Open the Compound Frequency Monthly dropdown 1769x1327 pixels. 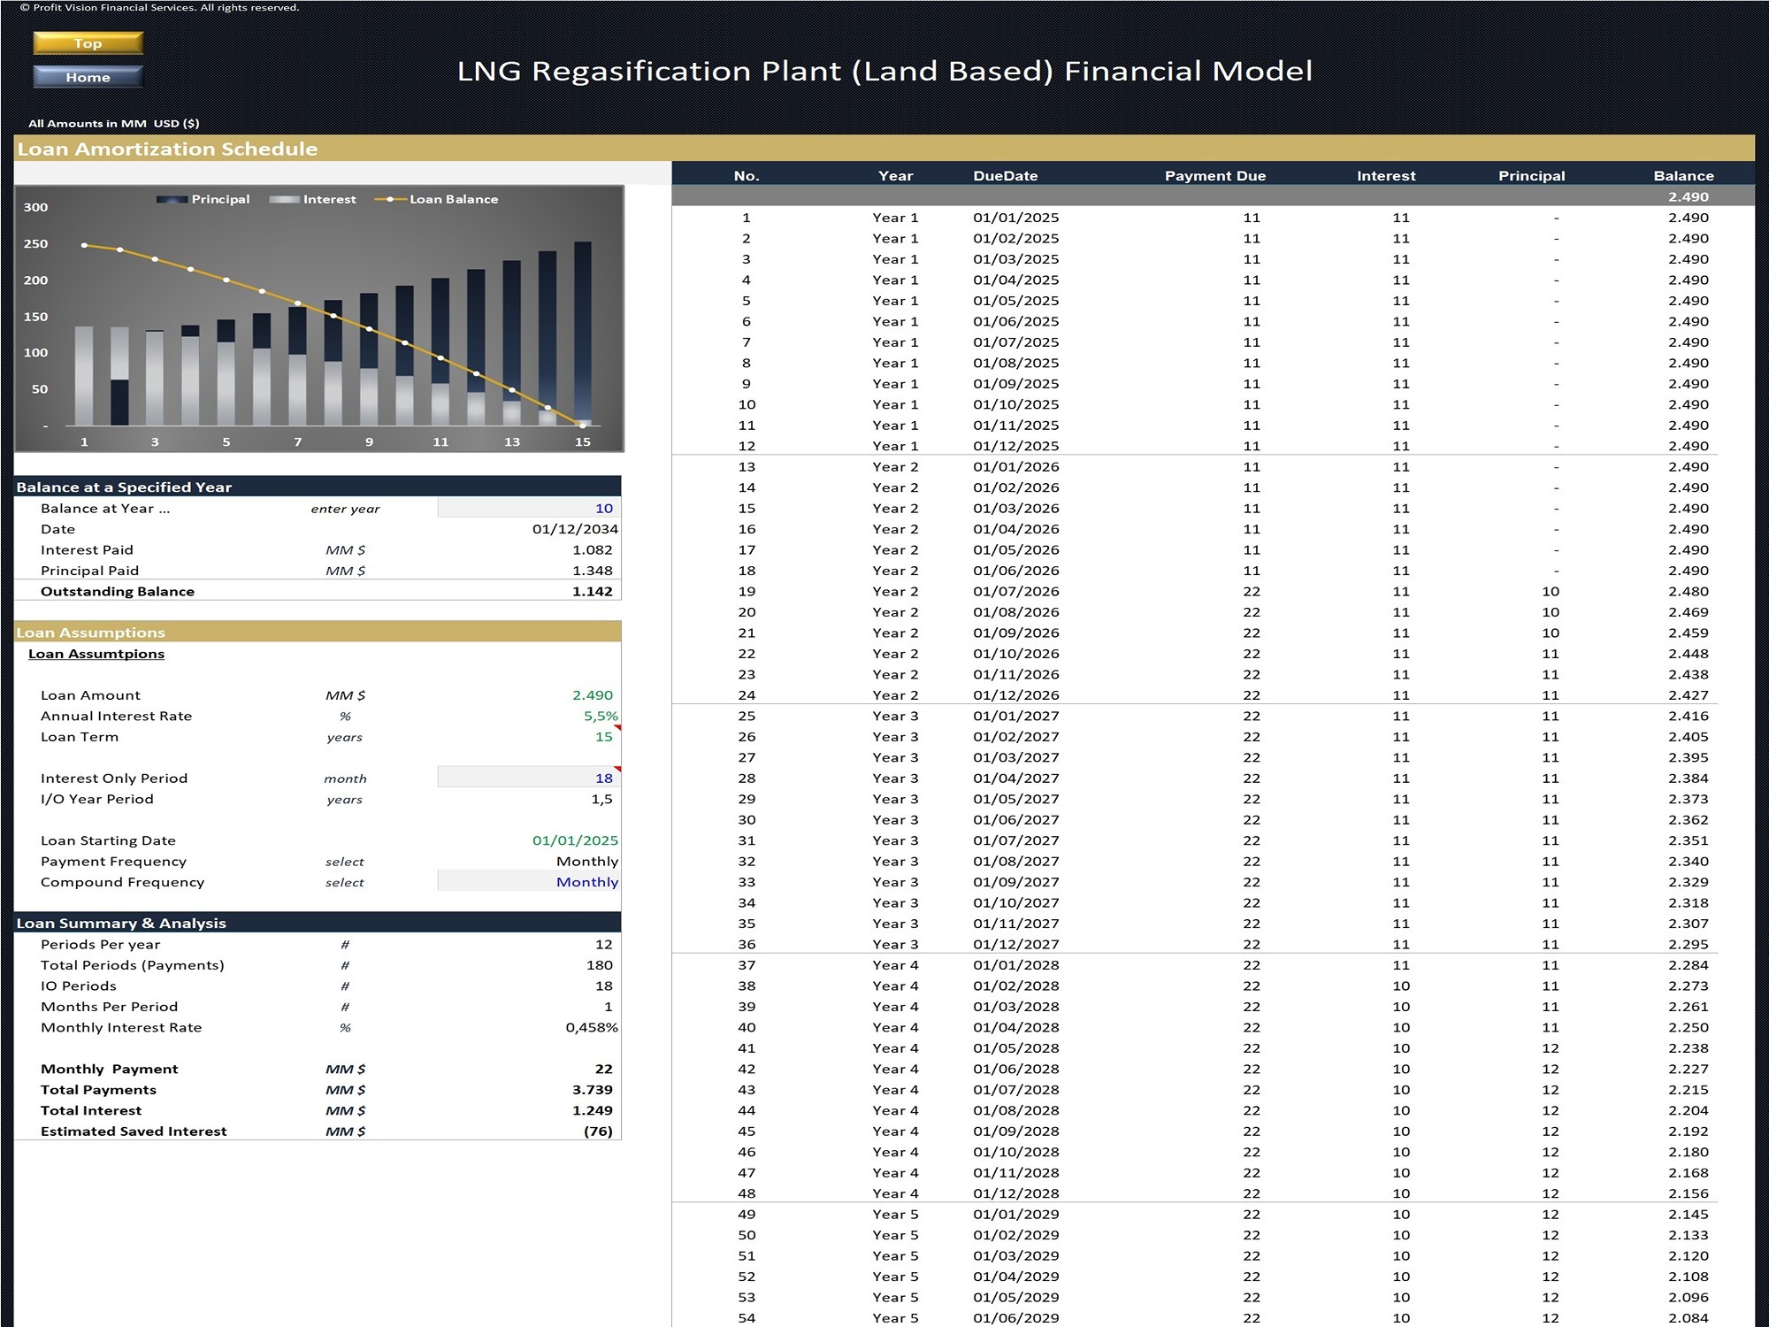[x=586, y=882]
